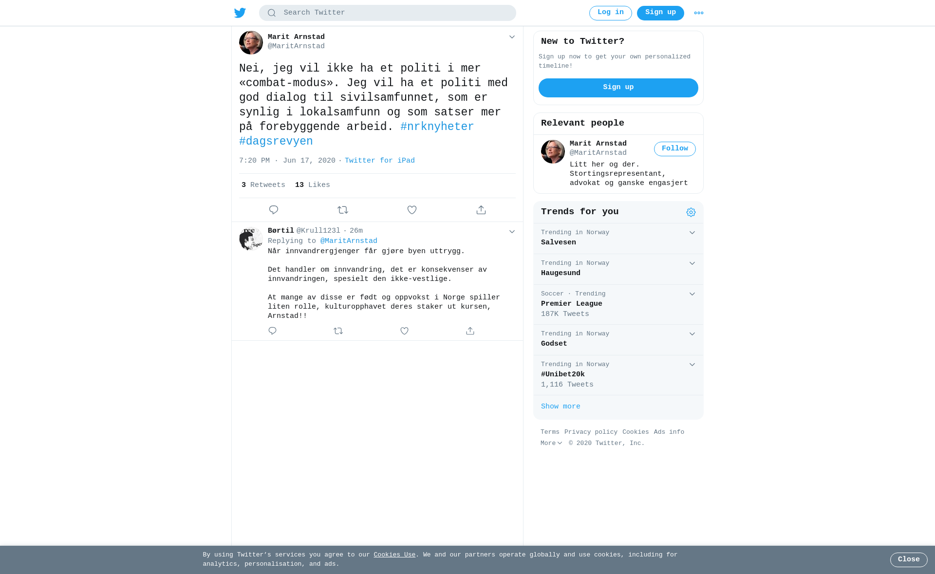The height and width of the screenshot is (574, 935).
Task: Open Trends settings gear icon
Action: point(691,212)
